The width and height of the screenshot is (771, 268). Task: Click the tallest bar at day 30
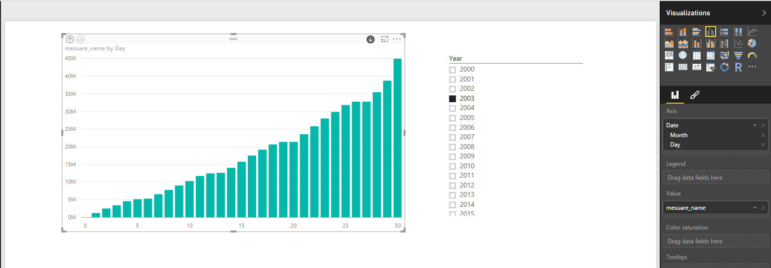pyautogui.click(x=397, y=138)
